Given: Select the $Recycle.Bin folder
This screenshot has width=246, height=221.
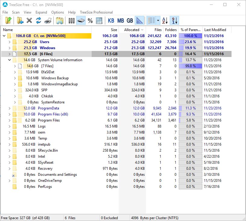Looking at the screenshot, I should 116,150.
